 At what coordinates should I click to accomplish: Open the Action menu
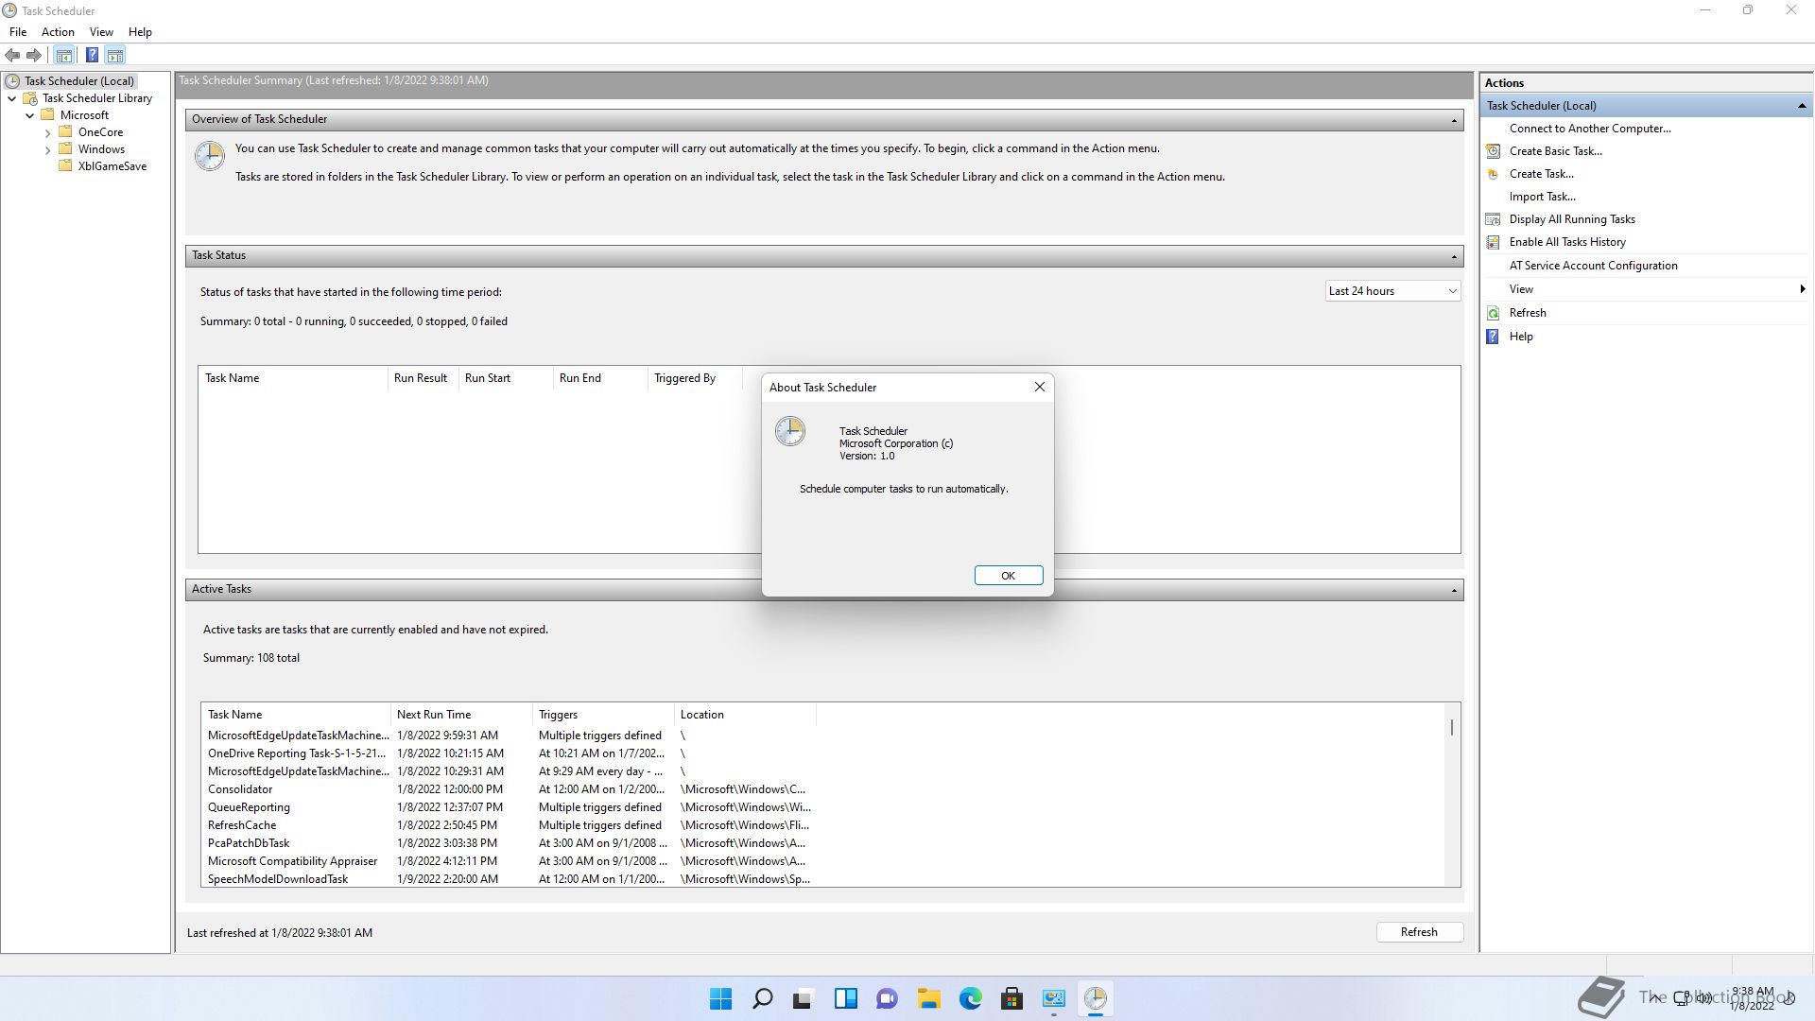tap(58, 32)
